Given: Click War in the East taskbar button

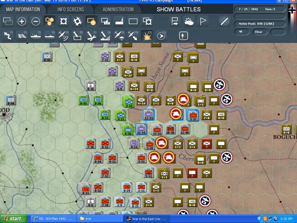Looking at the screenshot, I should [x=146, y=219].
